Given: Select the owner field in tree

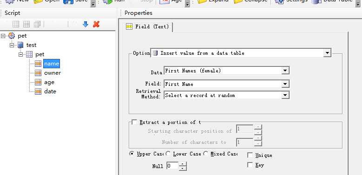Looking at the screenshot, I should [x=53, y=73].
